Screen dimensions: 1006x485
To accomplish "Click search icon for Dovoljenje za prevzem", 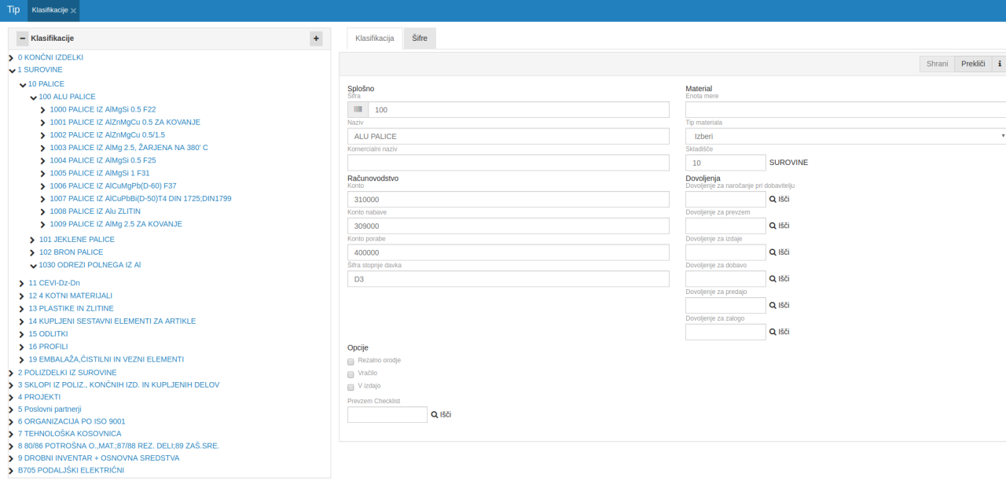I will pos(773,226).
